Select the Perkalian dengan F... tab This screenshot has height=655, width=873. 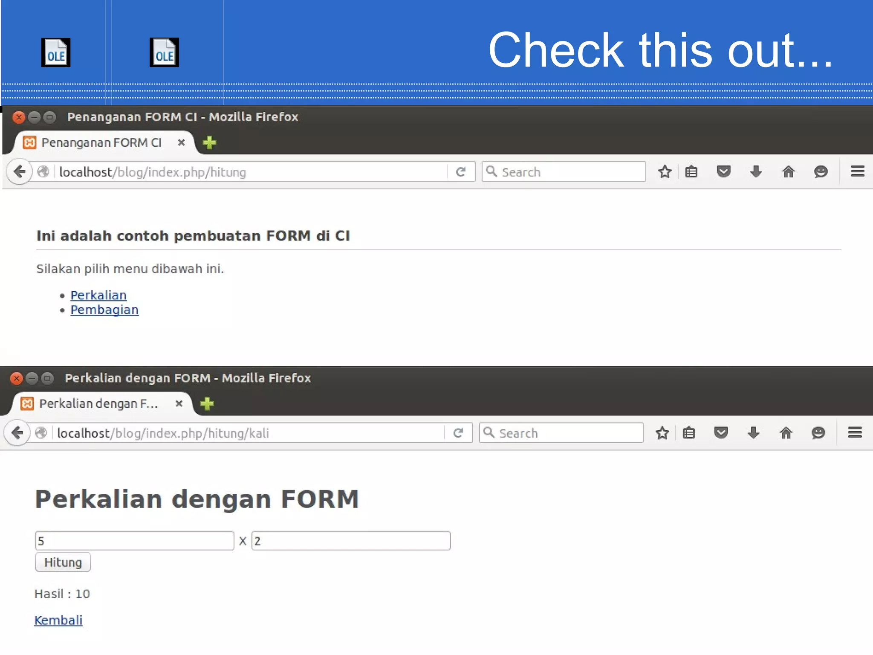pos(98,403)
